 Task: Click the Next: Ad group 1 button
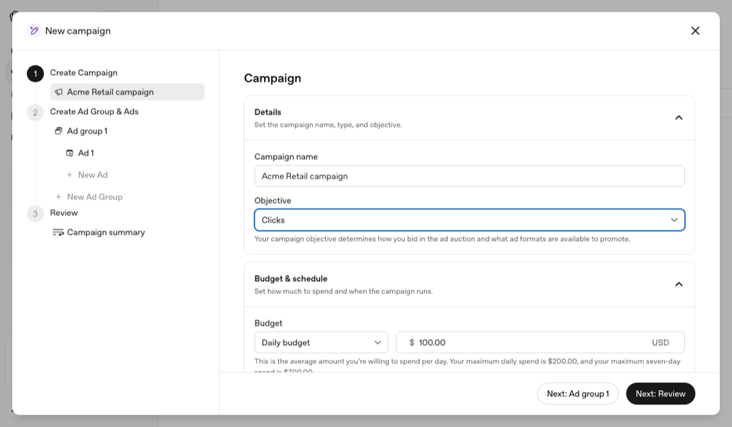[x=578, y=394]
